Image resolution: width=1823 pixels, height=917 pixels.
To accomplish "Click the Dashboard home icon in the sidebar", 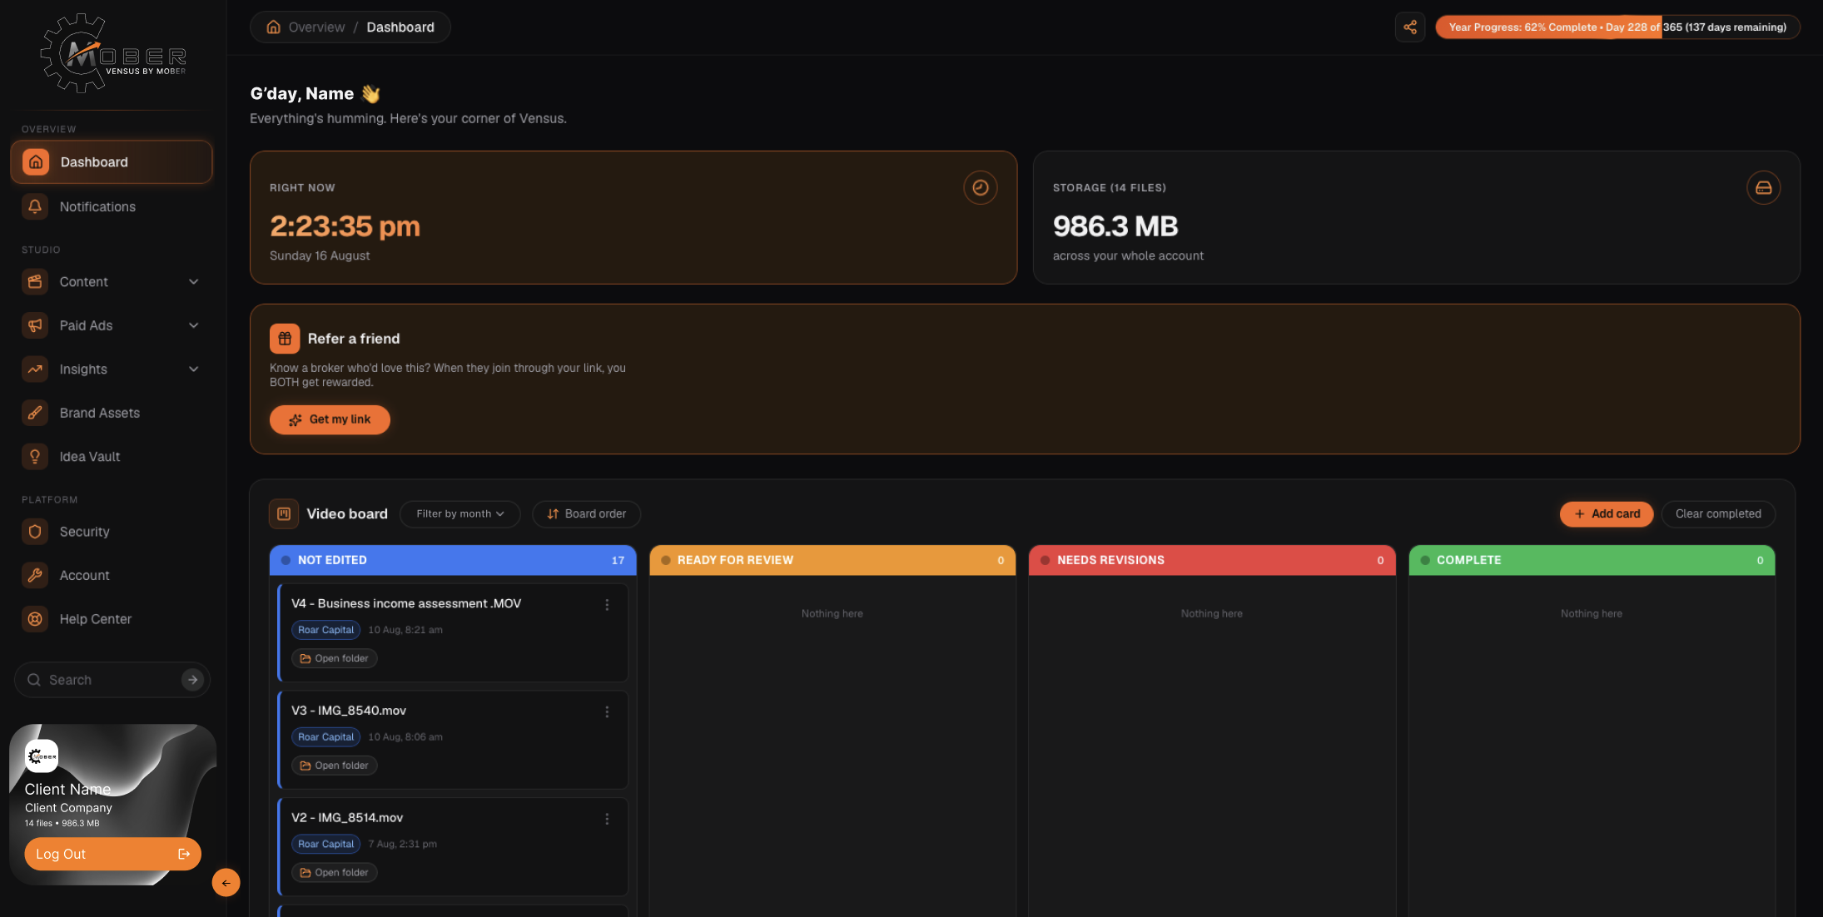I will [x=36, y=162].
